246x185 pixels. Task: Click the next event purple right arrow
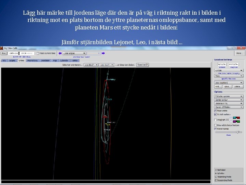click(x=103, y=53)
